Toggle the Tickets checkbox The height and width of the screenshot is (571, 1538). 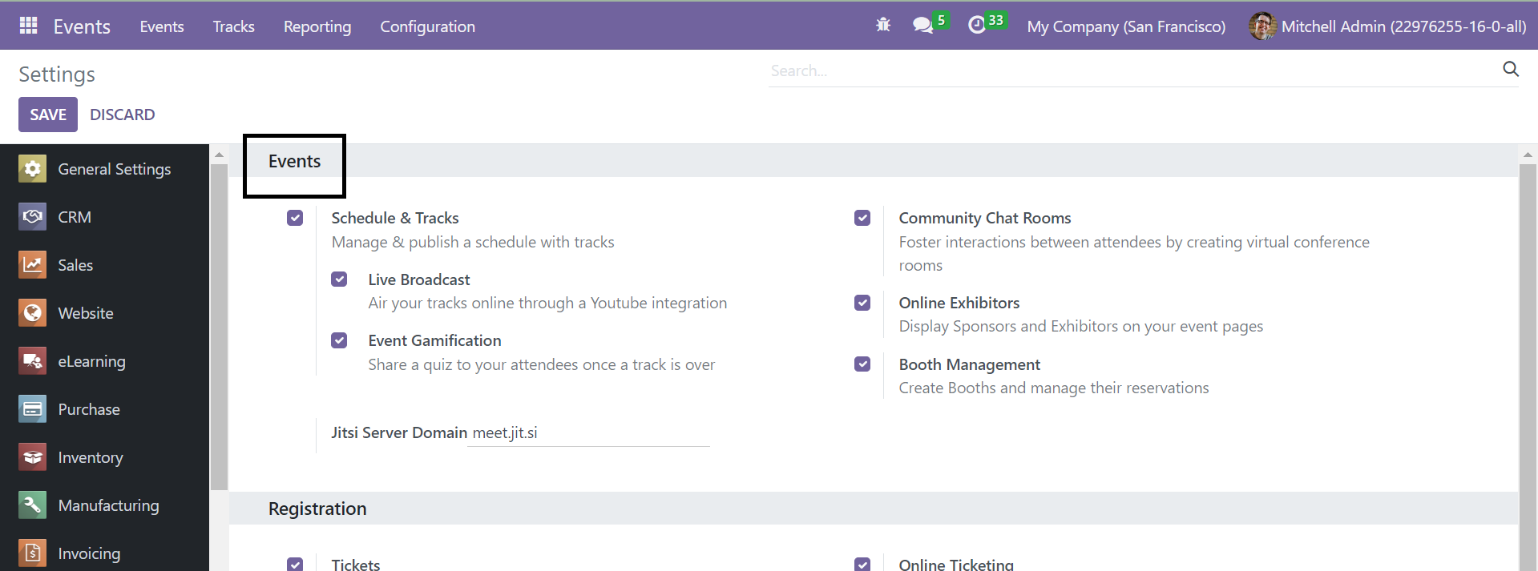pyautogui.click(x=295, y=565)
